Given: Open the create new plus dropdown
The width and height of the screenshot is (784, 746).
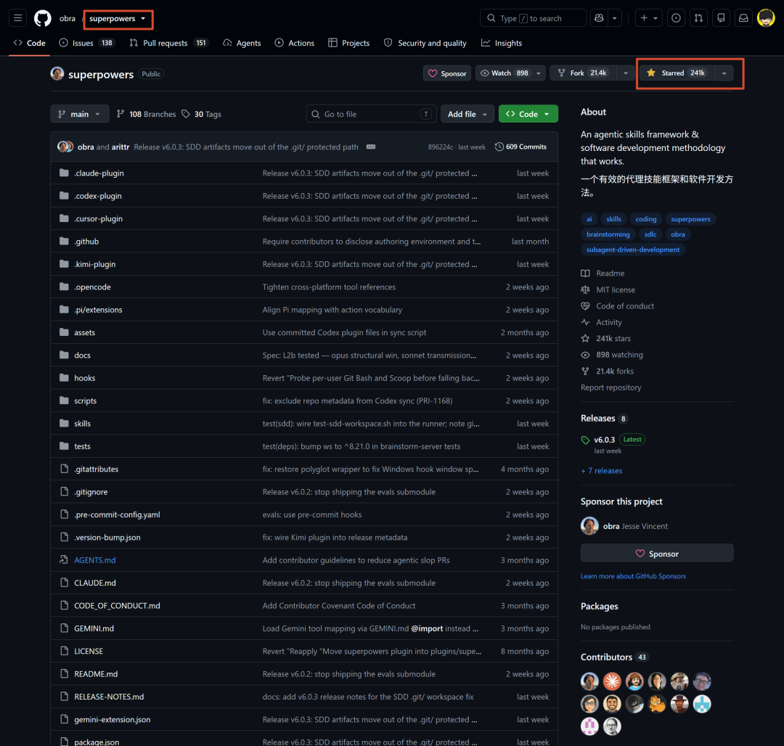Looking at the screenshot, I should [649, 18].
